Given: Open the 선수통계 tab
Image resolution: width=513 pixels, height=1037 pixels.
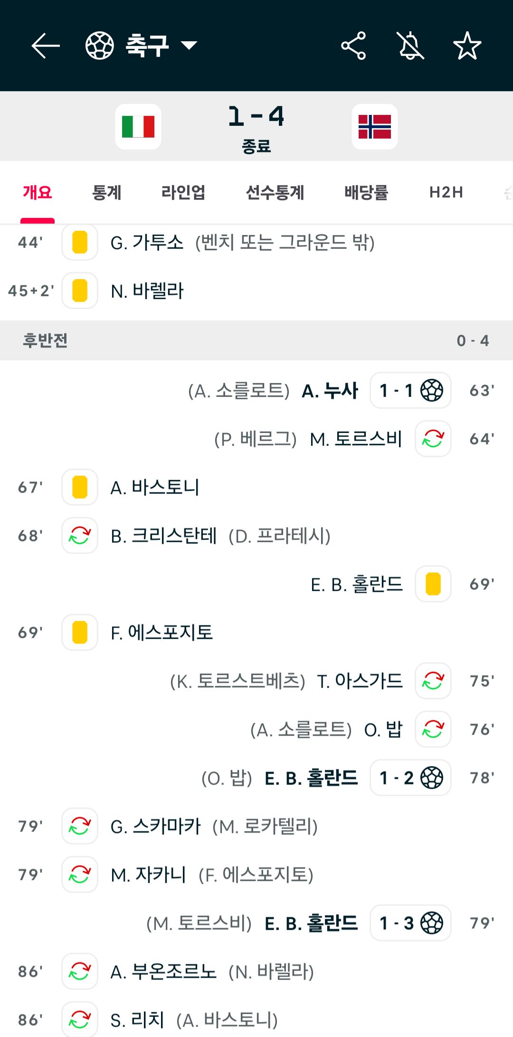Looking at the screenshot, I should pyautogui.click(x=275, y=192).
